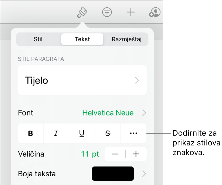Toggle Strikethrough formatting
This screenshot has height=185, width=222.
click(108, 134)
